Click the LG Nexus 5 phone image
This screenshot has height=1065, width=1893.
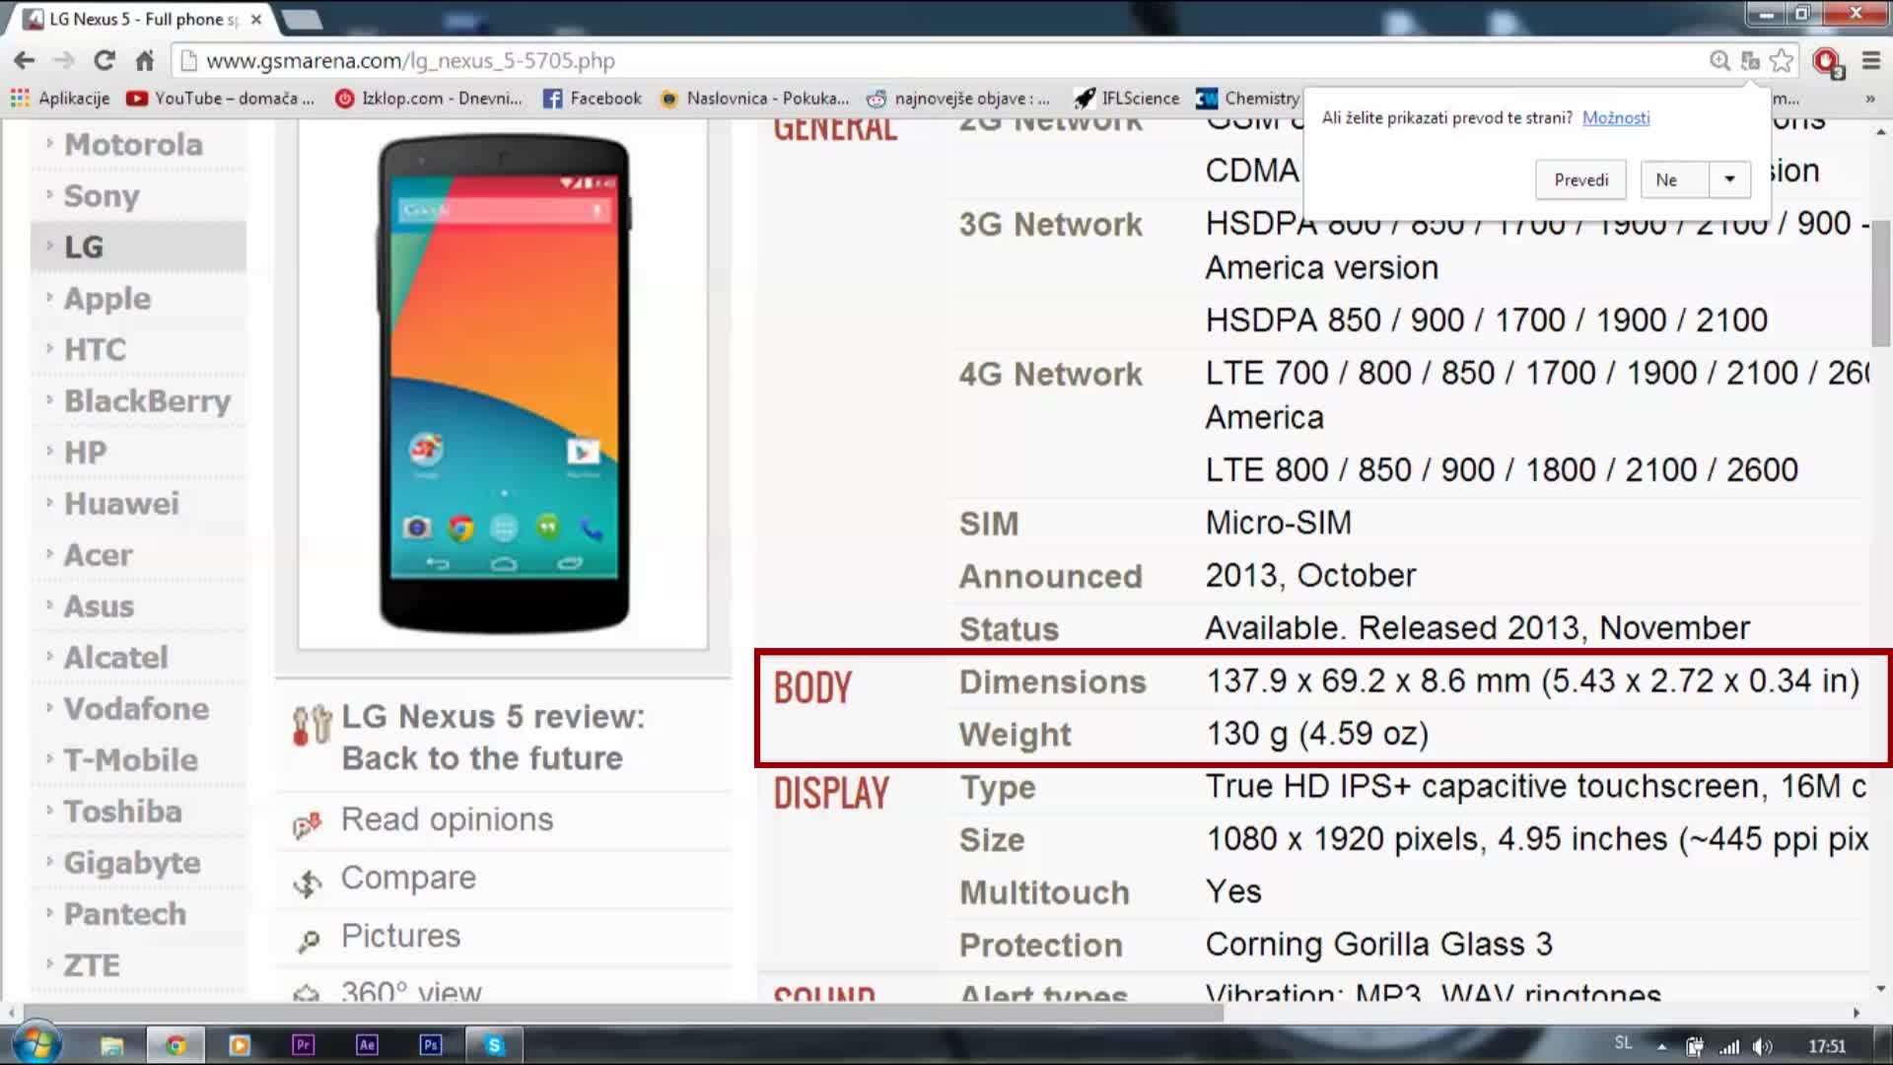pos(504,384)
